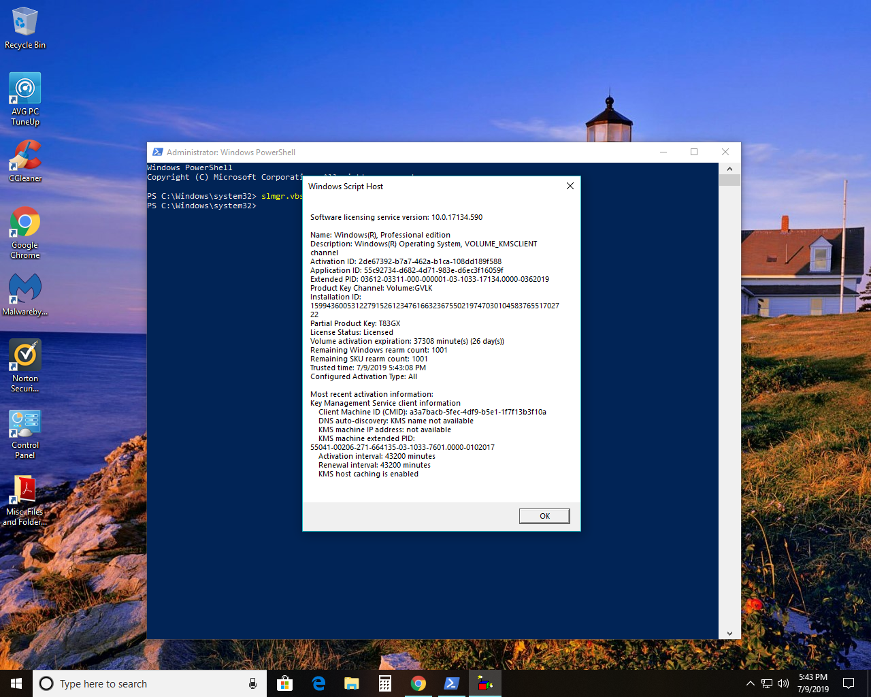Click the PowerShell scrollbar up arrow
871x697 pixels.
click(729, 167)
